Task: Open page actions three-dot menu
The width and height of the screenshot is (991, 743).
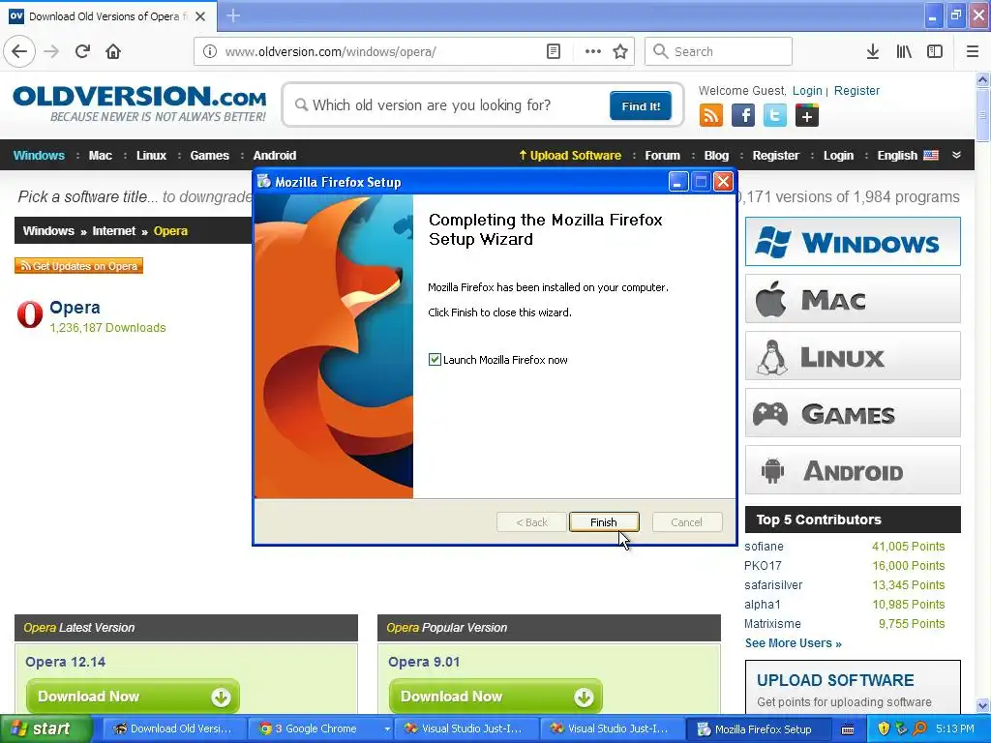Action: pyautogui.click(x=592, y=51)
